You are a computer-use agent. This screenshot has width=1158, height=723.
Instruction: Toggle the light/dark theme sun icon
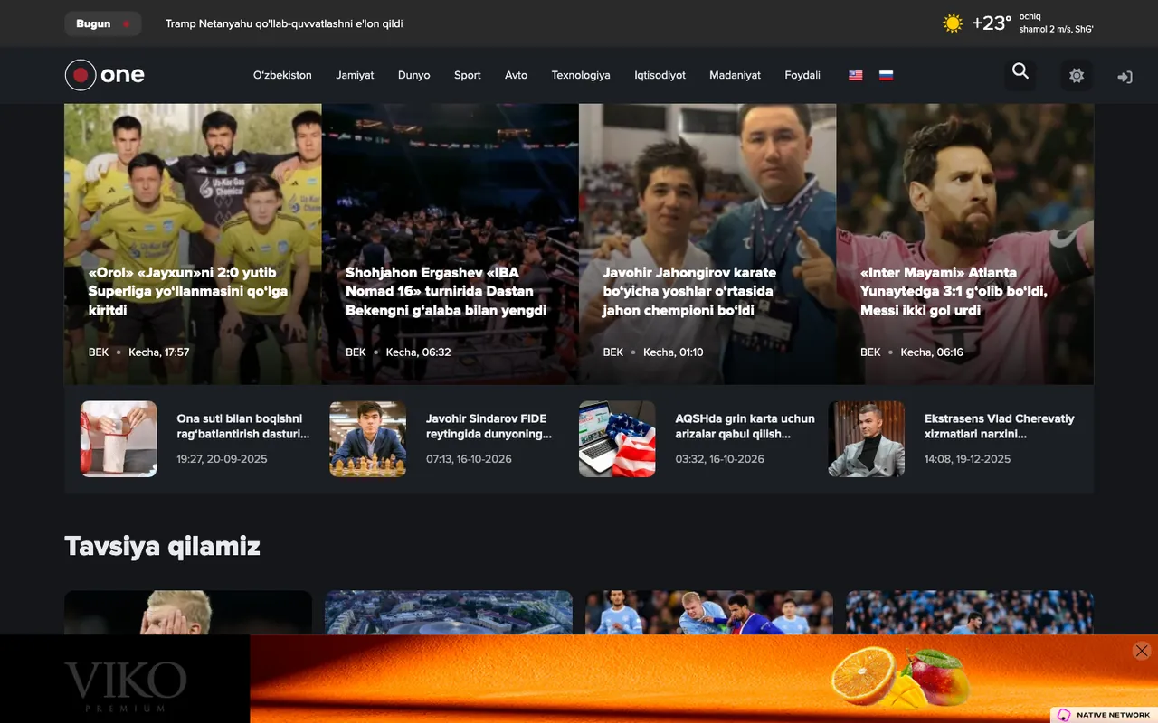[x=1077, y=76]
